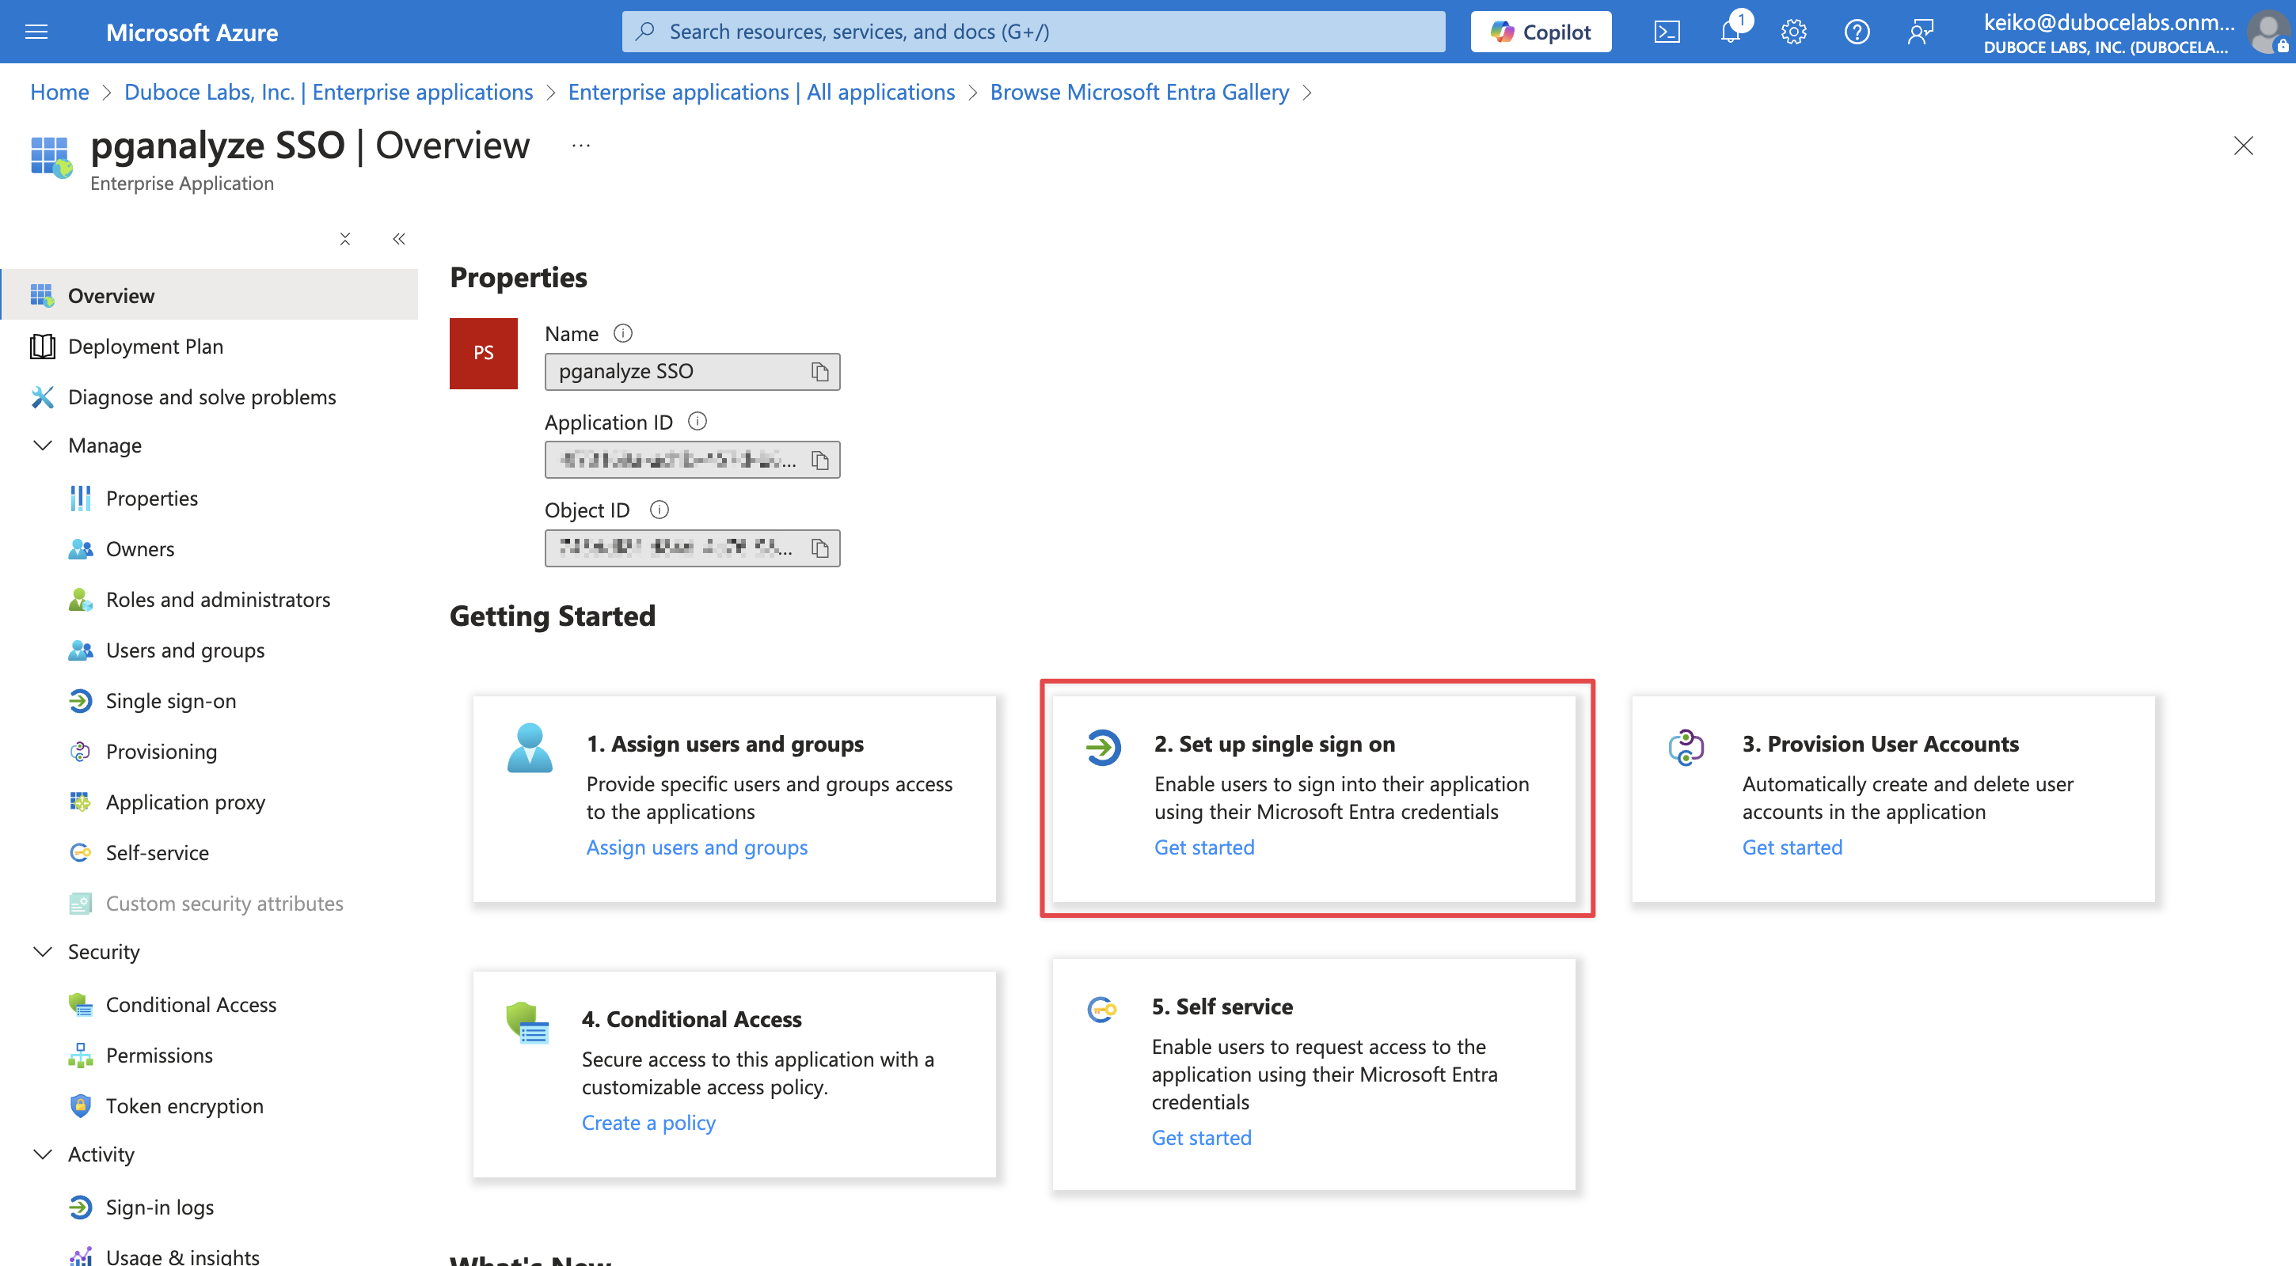Open the Help question mark icon

[1857, 32]
